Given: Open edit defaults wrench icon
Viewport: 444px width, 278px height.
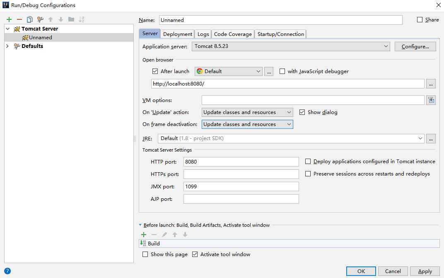Looking at the screenshot, I should [x=40, y=19].
